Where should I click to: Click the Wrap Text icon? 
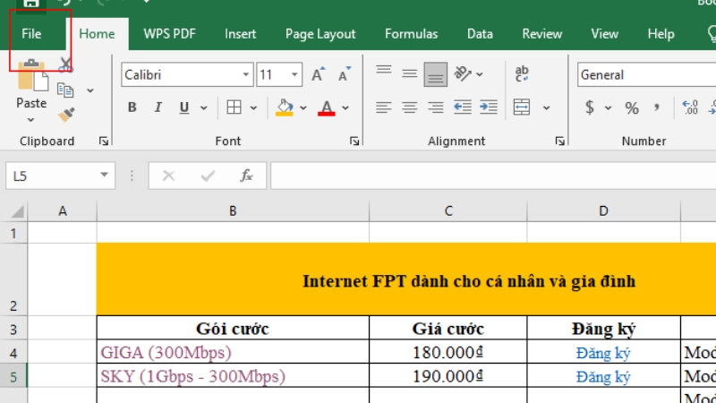522,74
